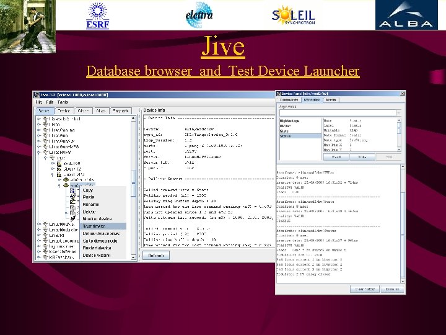
Task: Click the Read button in Device Panel
Action: tap(336, 157)
